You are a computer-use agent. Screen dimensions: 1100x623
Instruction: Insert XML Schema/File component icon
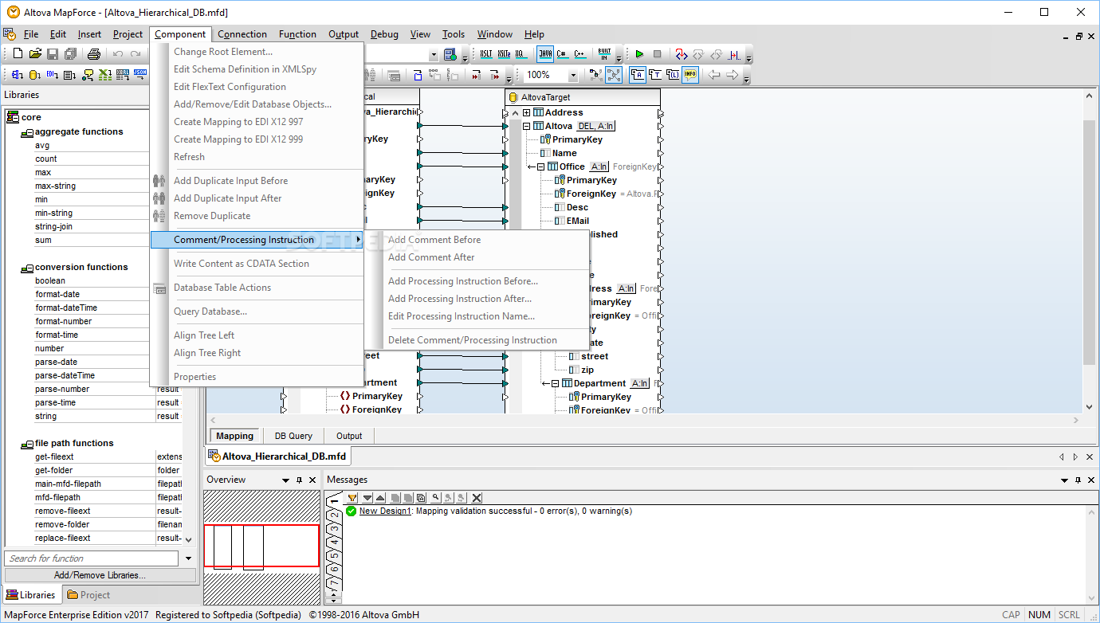18,75
